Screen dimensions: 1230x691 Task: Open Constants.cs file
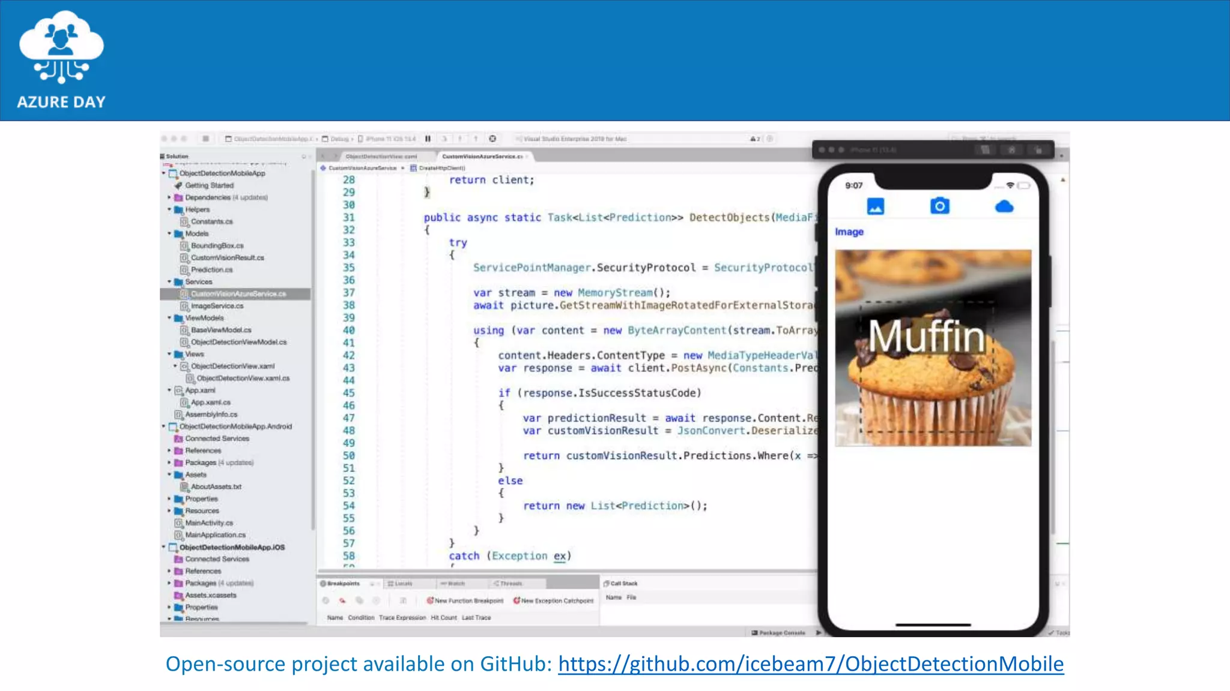pos(211,221)
